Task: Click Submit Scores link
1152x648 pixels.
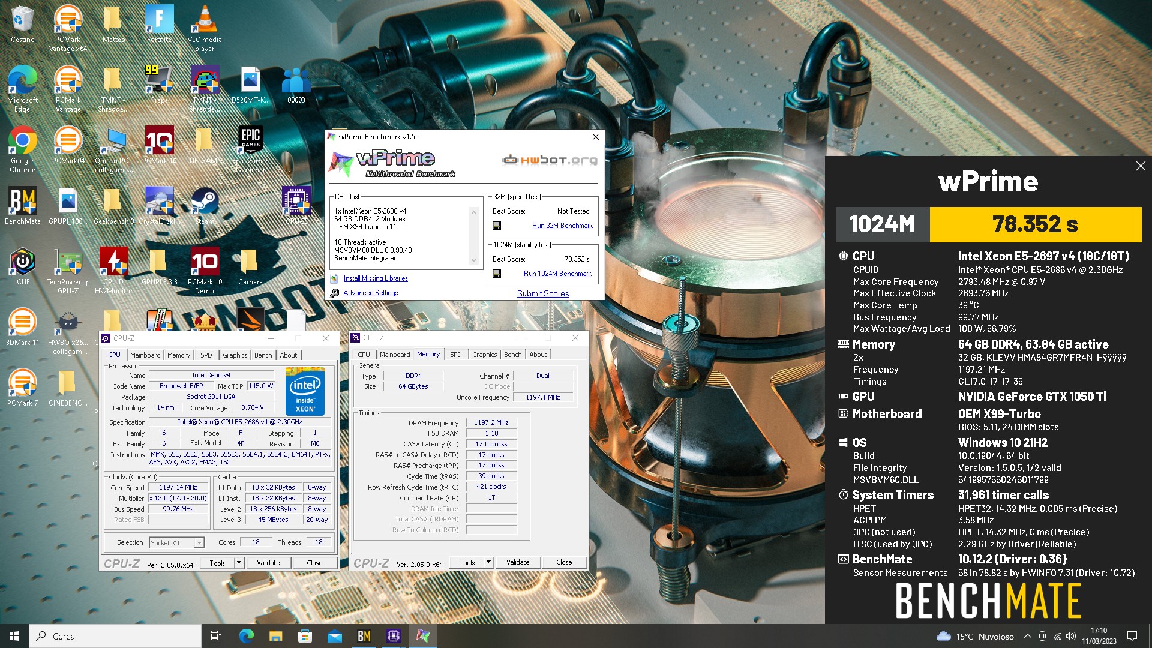Action: [543, 293]
